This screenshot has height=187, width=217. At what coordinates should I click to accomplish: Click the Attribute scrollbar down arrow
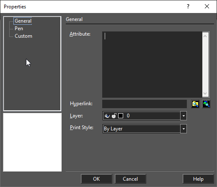[205, 93]
